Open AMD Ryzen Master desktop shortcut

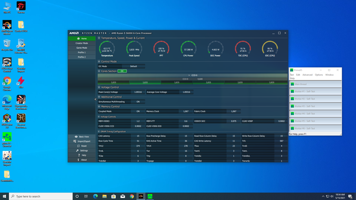click(7, 27)
